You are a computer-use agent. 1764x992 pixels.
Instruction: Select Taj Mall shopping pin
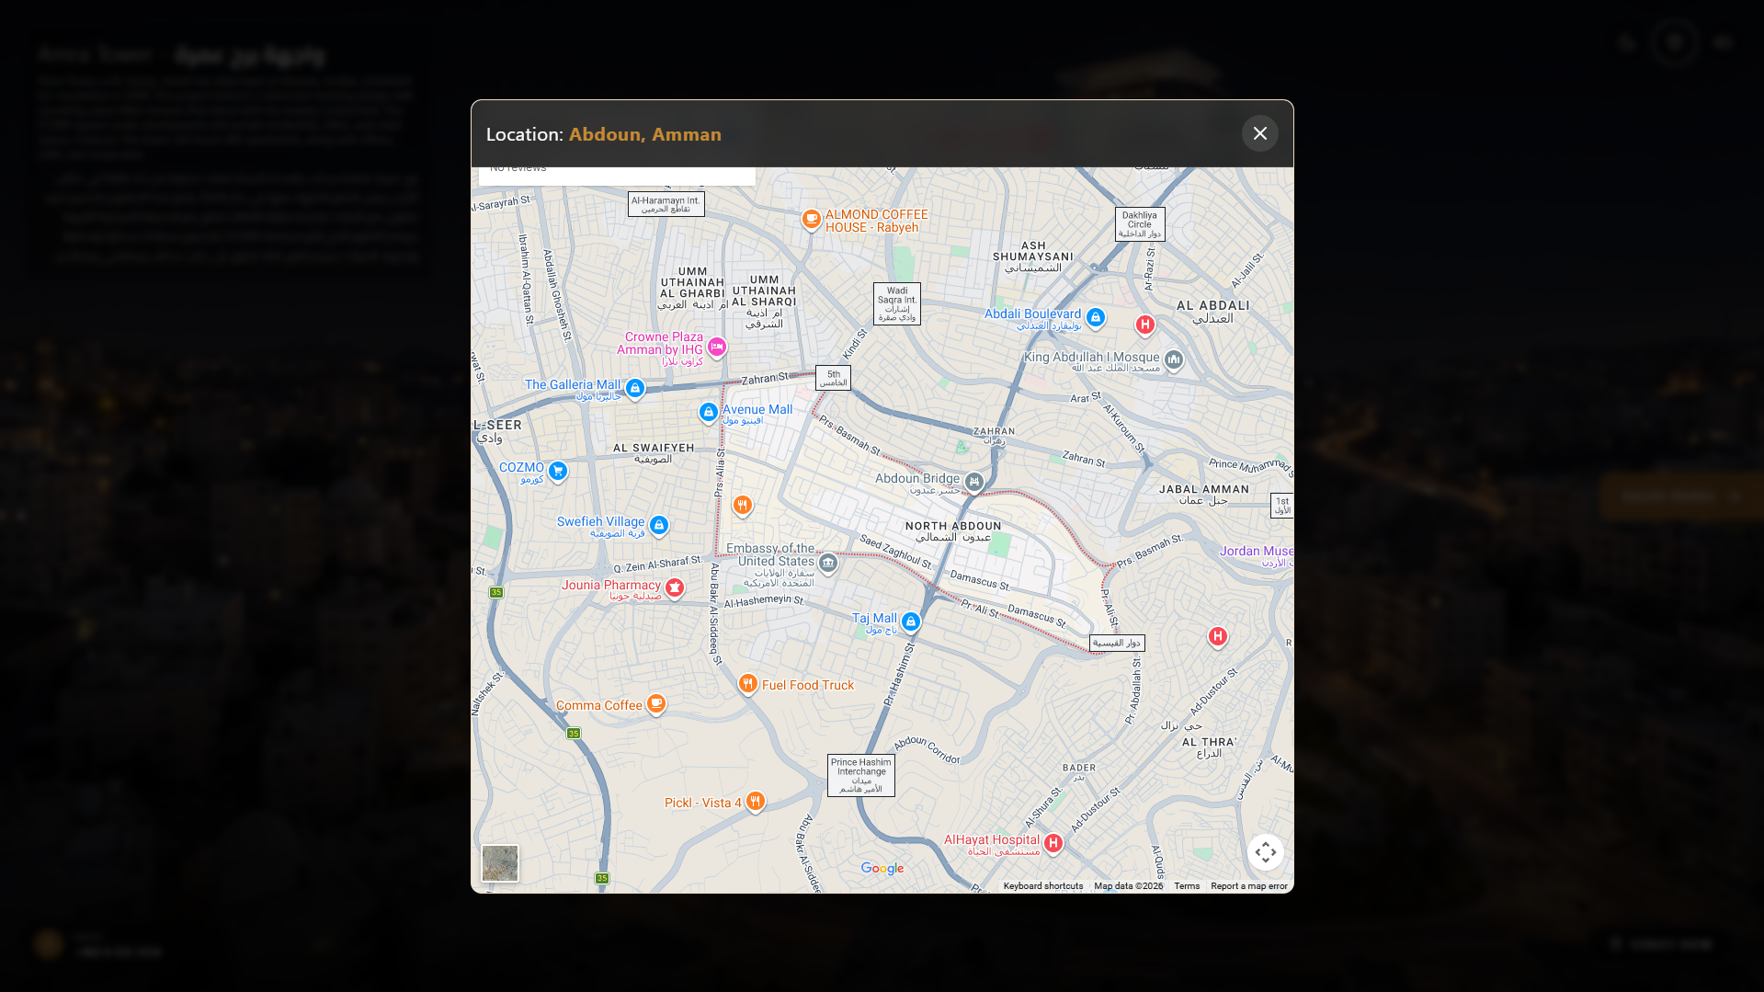(x=911, y=623)
